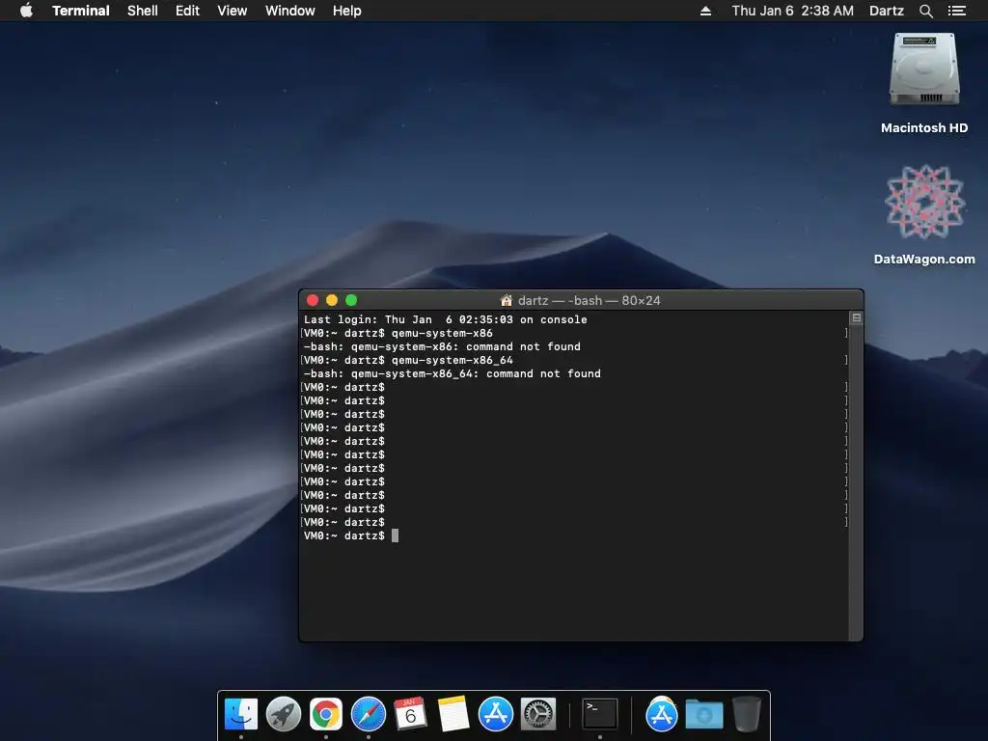Open the Terminal application menu
988x741 pixels.
[81, 11]
